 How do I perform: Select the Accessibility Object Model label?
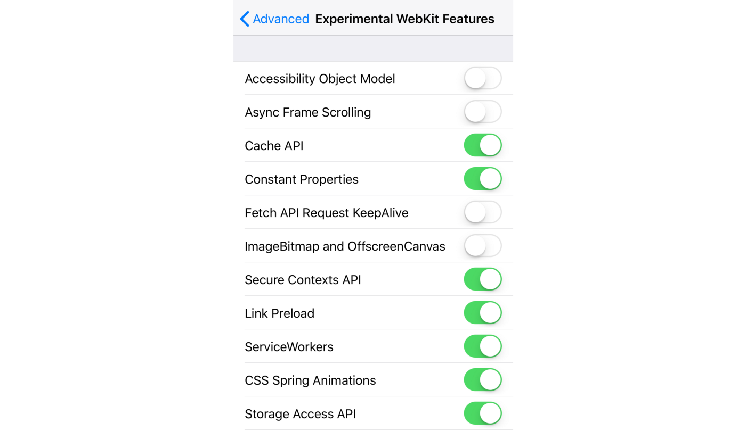pos(320,79)
